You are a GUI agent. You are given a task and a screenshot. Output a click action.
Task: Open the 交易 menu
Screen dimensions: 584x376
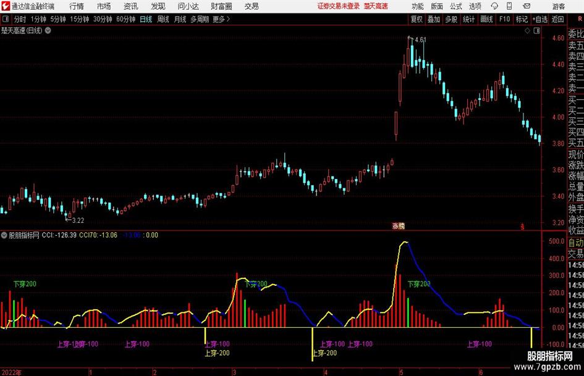pos(252,6)
